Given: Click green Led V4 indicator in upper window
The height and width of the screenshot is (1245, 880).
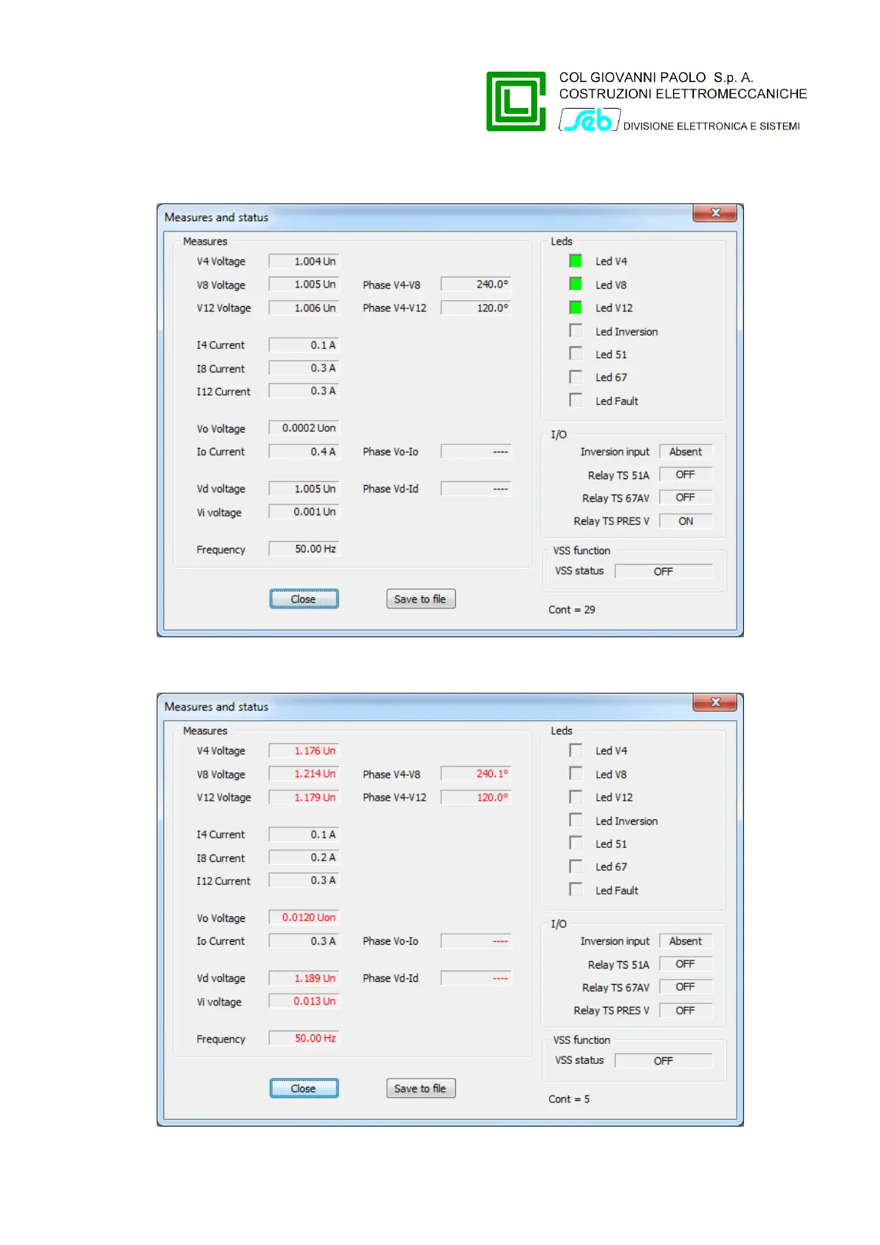Looking at the screenshot, I should coord(576,261).
